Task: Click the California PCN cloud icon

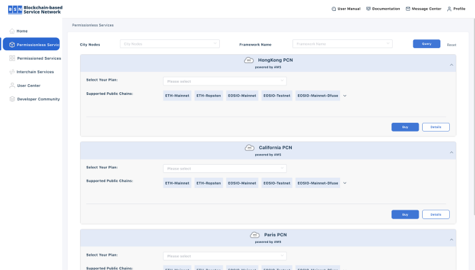Action: coord(250,148)
